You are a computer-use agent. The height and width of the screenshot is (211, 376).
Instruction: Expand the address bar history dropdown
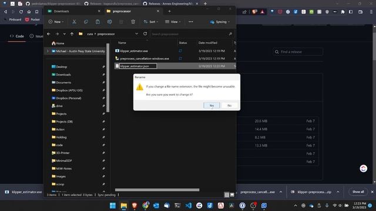pyautogui.click(x=137, y=34)
